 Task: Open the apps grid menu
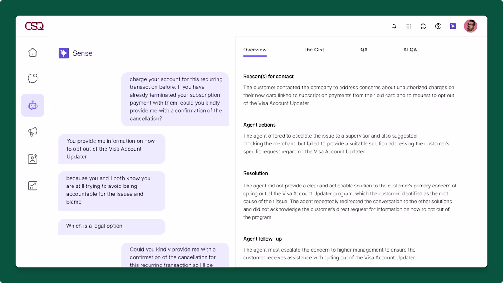pyautogui.click(x=409, y=26)
